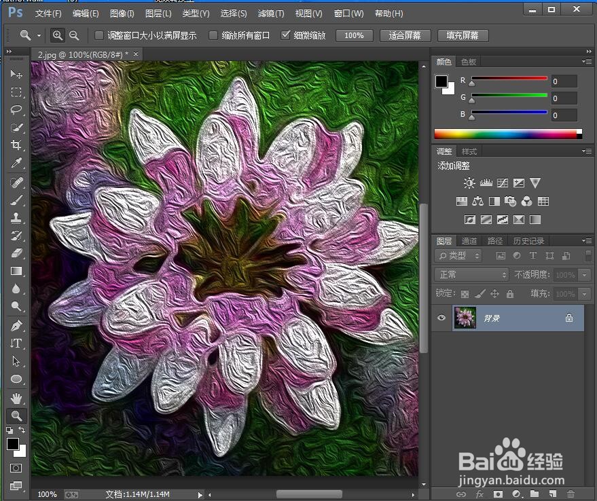Toggle Quick Mask mode
Image resolution: width=597 pixels, height=501 pixels.
point(16,468)
